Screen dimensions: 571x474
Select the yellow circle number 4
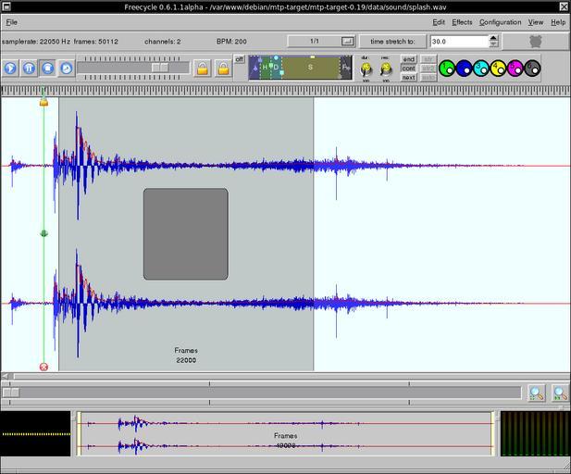pyautogui.click(x=498, y=68)
